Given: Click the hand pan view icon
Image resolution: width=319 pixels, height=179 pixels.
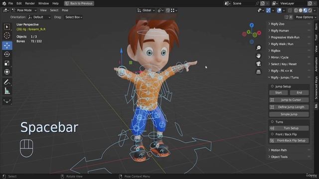Looking at the screenshot, I should coord(258,56).
